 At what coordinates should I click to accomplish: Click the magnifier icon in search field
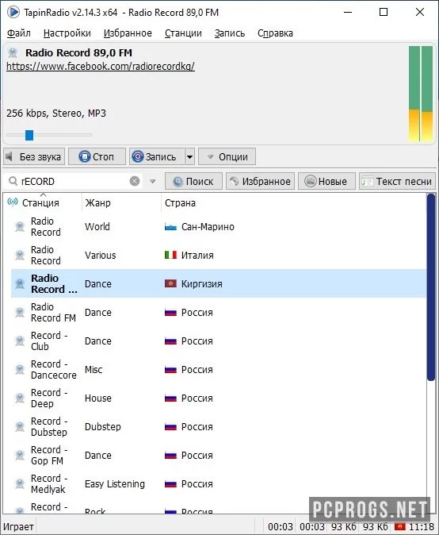(13, 181)
